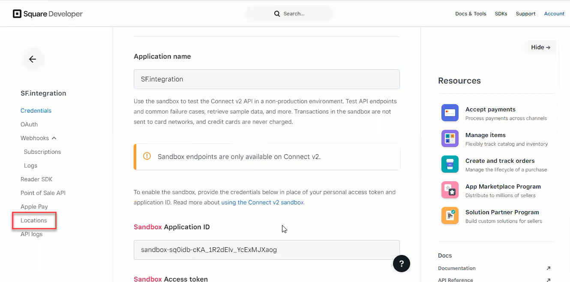Open the help question mark button
Viewport: 570px width, 282px height.
pyautogui.click(x=402, y=263)
